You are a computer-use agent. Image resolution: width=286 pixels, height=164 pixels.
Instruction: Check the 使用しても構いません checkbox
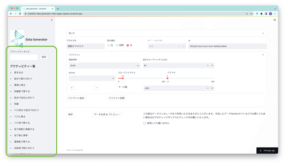tap(144, 123)
